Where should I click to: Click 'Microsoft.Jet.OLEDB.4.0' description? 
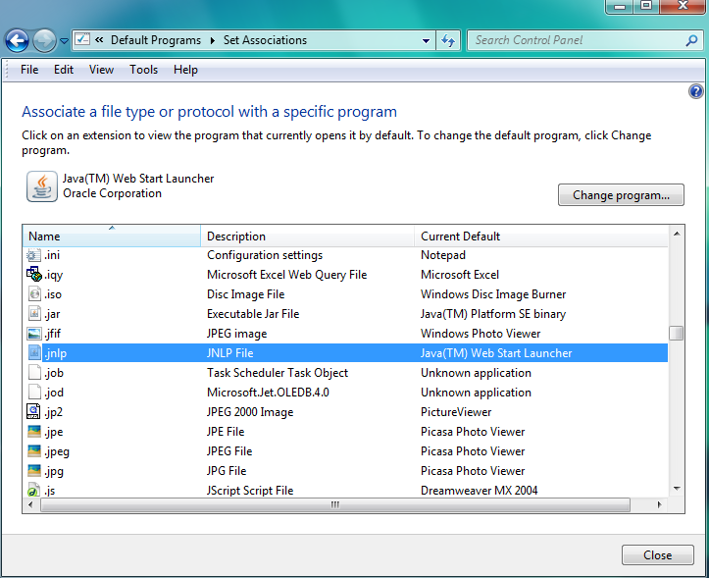click(x=268, y=392)
